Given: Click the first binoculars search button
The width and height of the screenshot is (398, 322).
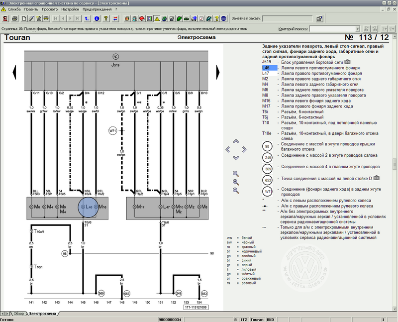Looking at the screenshot, I should [367, 29].
